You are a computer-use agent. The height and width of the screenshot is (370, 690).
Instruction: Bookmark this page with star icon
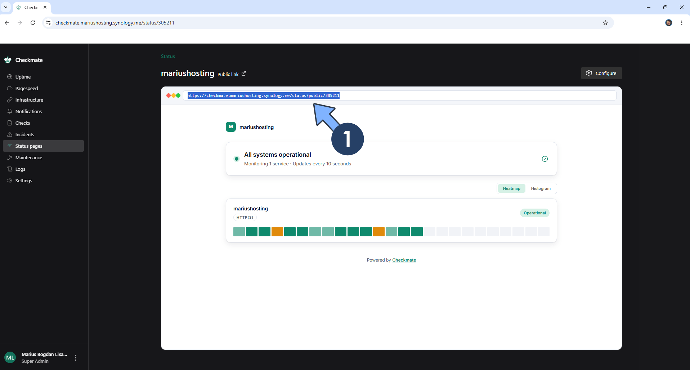605,23
